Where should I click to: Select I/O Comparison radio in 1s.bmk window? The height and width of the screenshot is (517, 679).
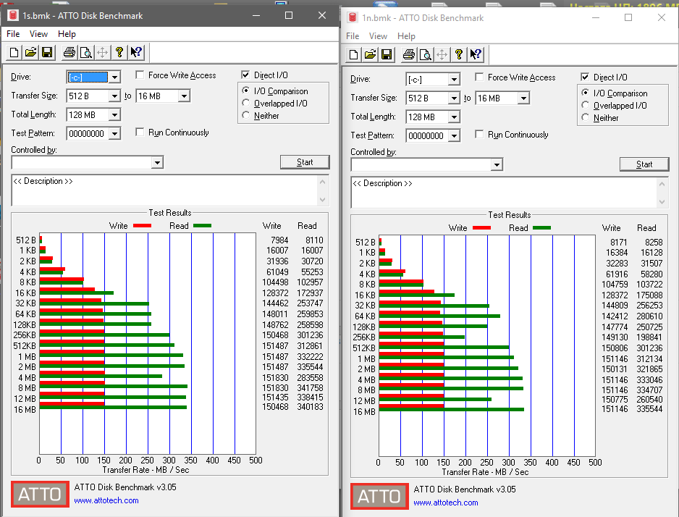(245, 91)
